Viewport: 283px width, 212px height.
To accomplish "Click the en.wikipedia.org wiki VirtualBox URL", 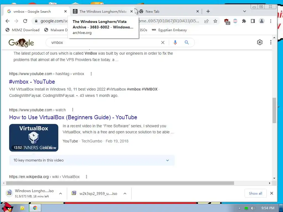I will (44, 177).
